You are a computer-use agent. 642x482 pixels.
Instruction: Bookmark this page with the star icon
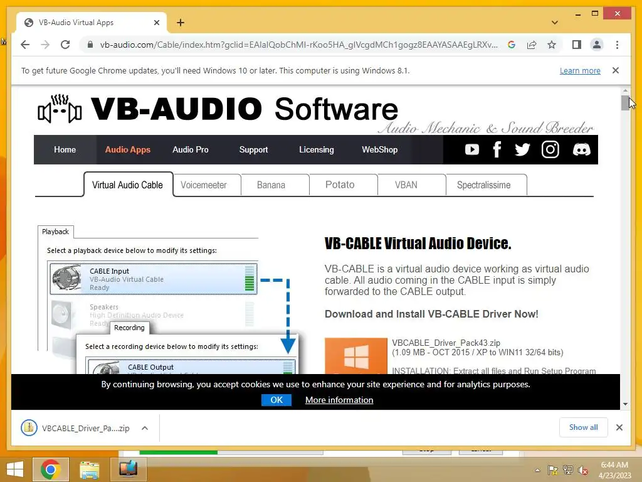(552, 45)
